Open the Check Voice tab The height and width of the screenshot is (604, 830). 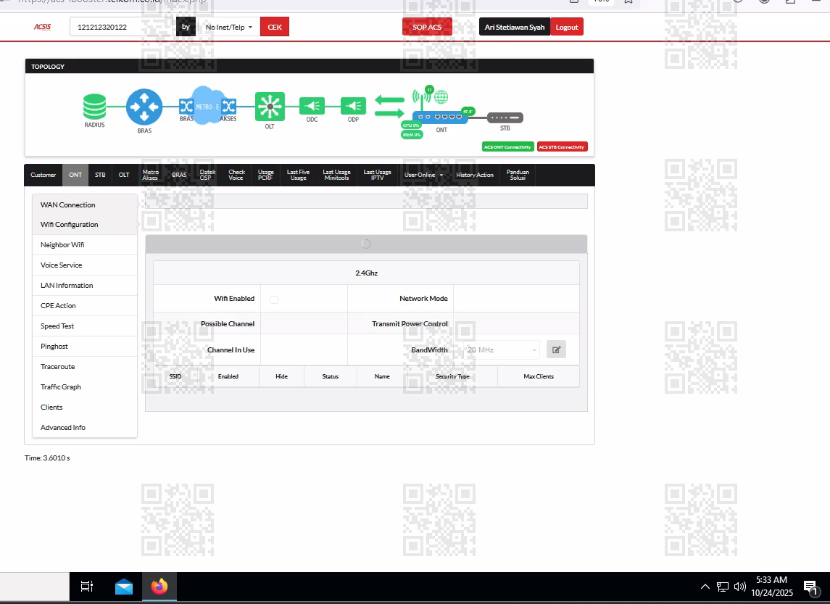pyautogui.click(x=236, y=175)
